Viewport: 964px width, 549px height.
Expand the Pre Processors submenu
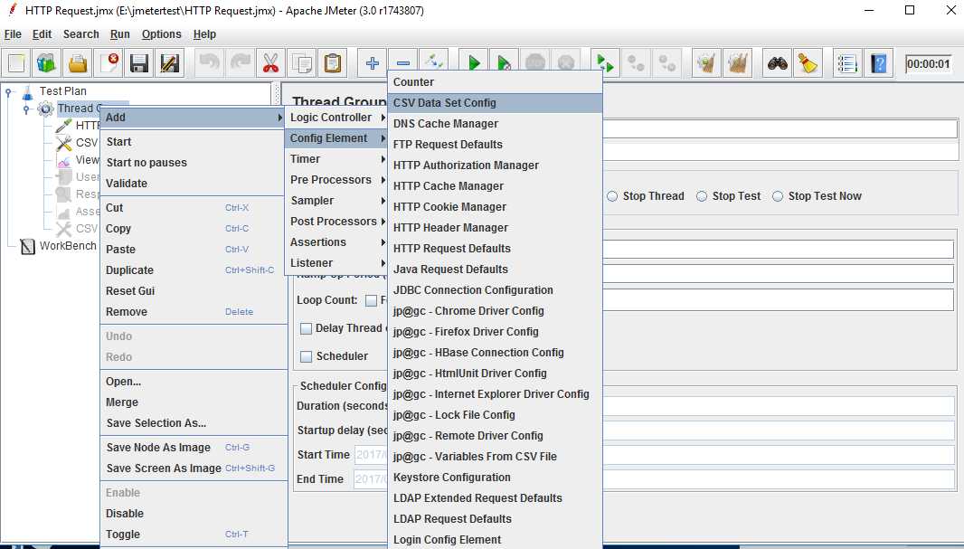tap(337, 180)
